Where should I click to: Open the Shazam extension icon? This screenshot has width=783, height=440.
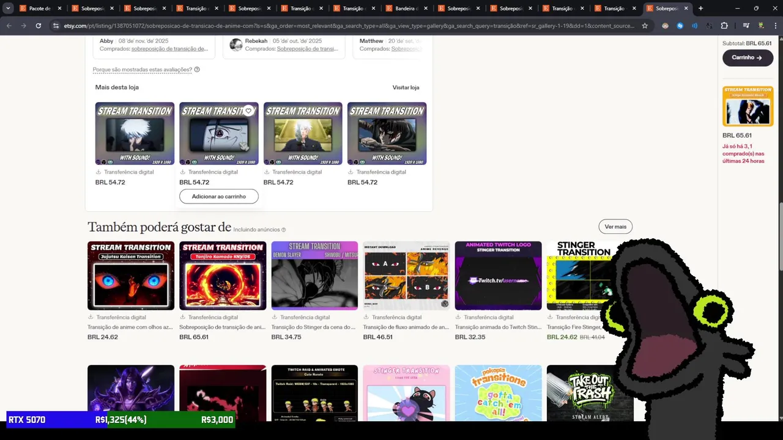pyautogui.click(x=680, y=26)
